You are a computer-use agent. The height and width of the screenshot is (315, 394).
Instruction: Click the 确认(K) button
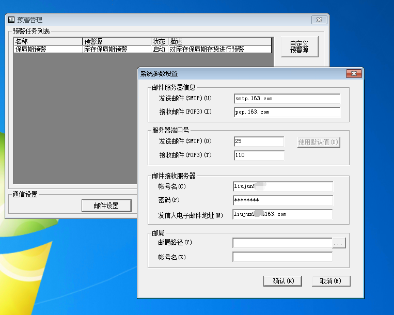pos(282,281)
